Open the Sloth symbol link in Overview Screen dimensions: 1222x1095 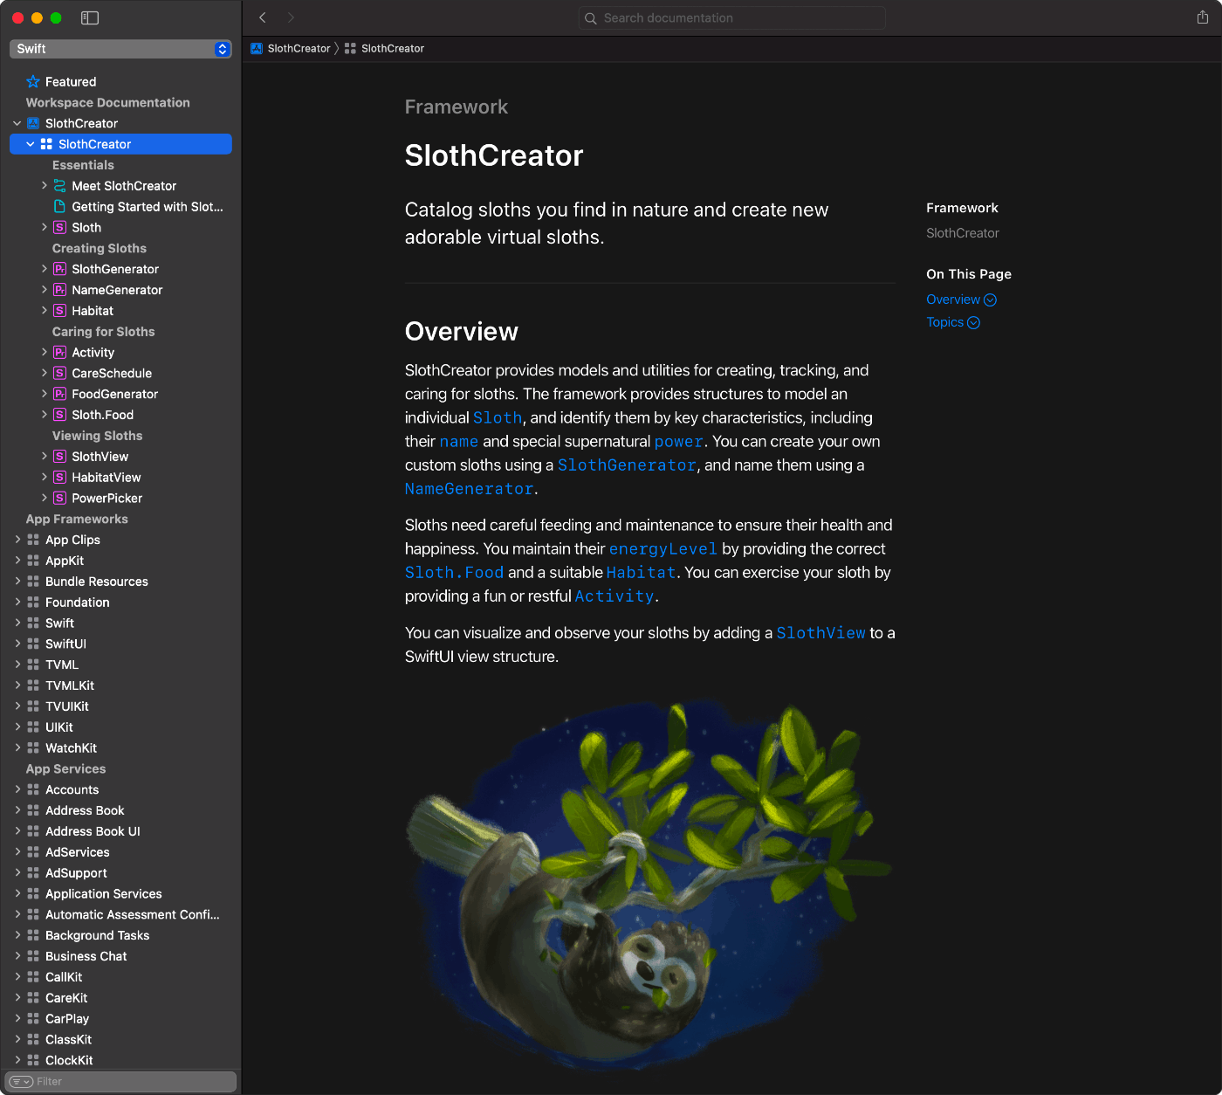point(498,418)
